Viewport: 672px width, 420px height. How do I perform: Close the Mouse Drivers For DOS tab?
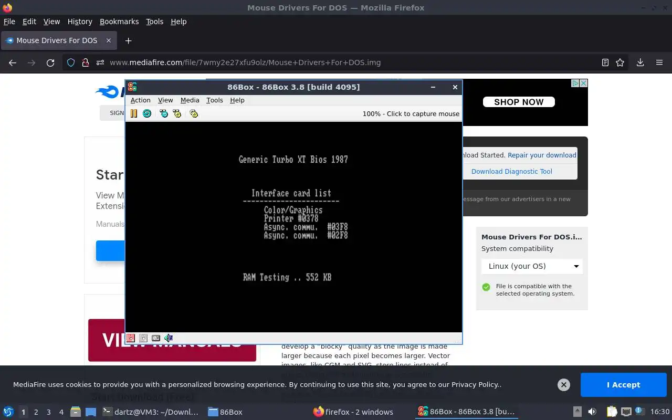(109, 40)
